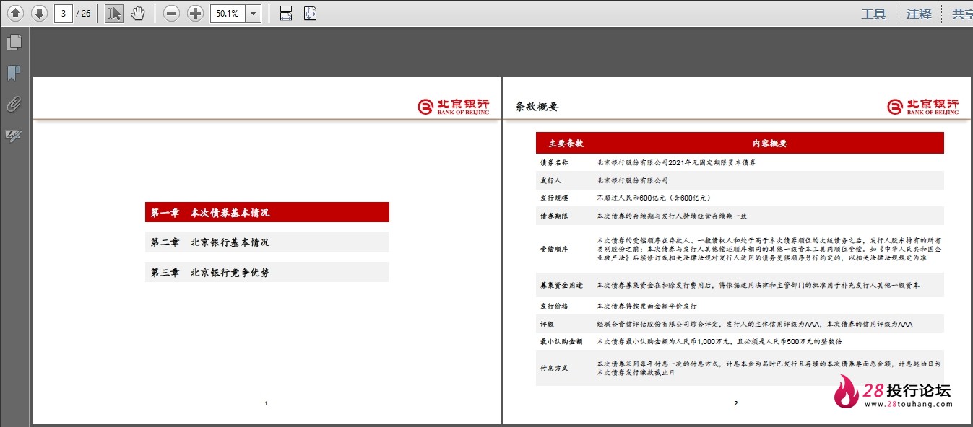Select chapter row '第二章 北京银行基本情况'
The width and height of the screenshot is (973, 427).
[267, 242]
